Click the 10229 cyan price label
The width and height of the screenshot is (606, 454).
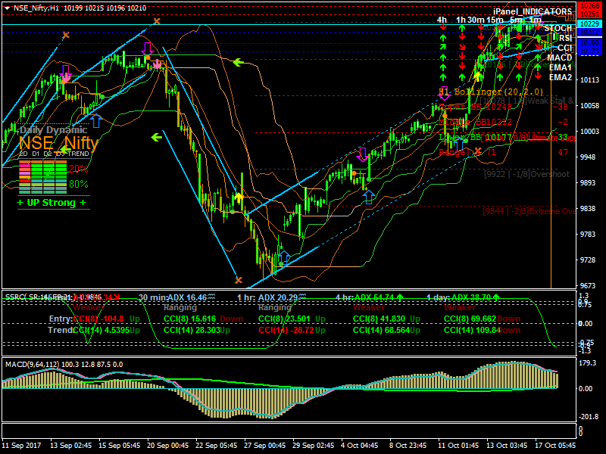pos(589,24)
